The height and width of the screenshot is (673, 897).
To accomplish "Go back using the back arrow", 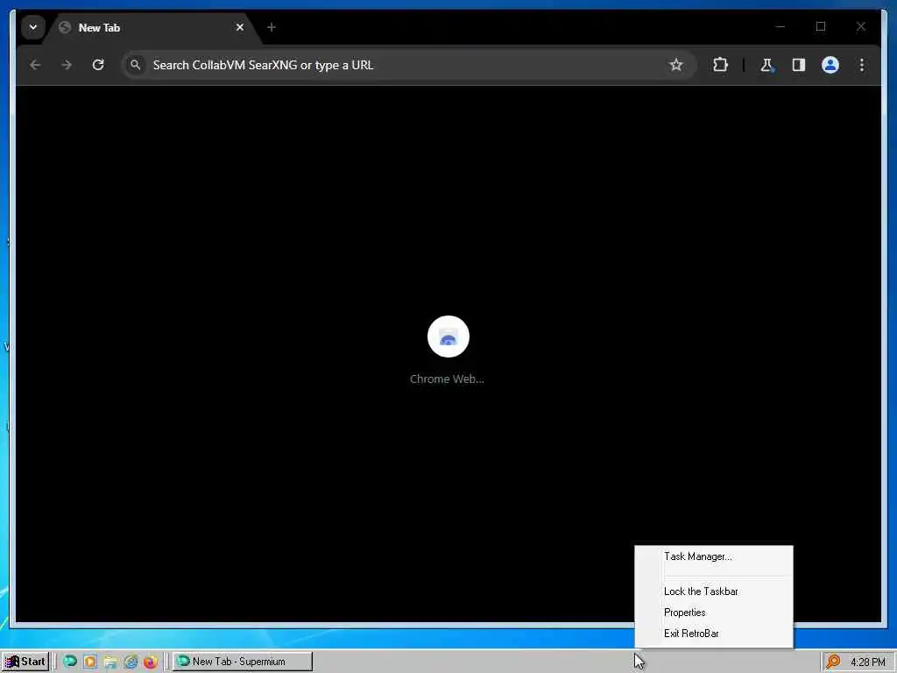I will click(35, 65).
